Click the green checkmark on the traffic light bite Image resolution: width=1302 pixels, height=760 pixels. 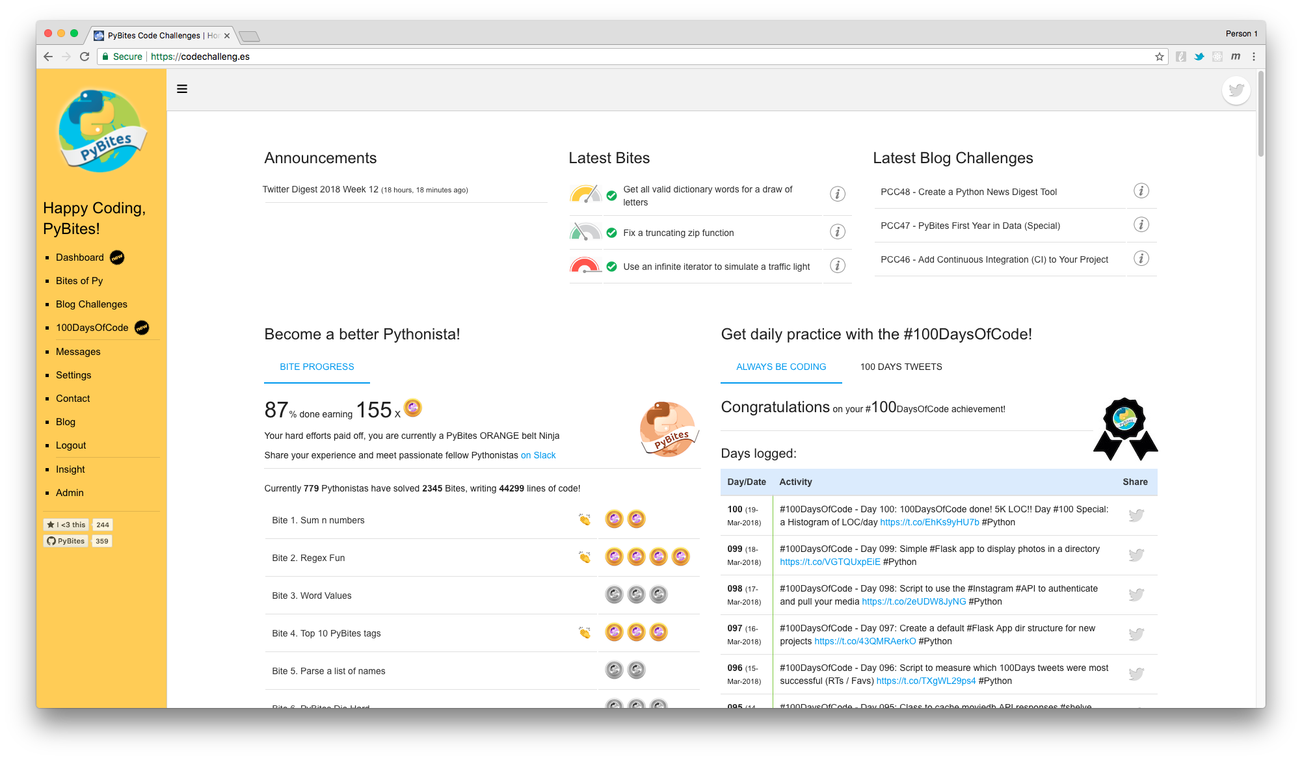pos(610,266)
